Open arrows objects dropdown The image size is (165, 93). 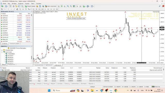pos(30,9)
